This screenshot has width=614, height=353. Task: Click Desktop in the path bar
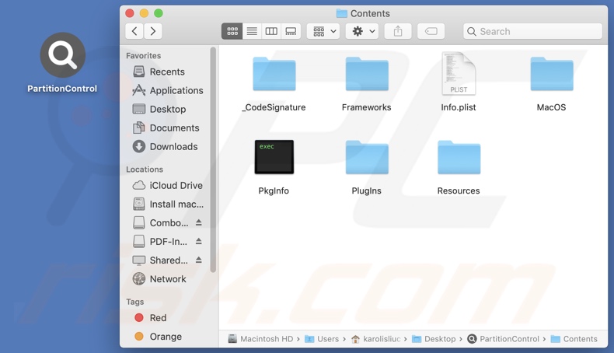pyautogui.click(x=439, y=339)
